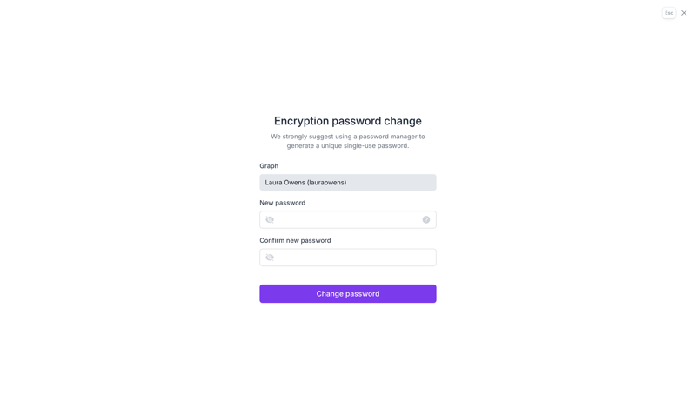The image size is (696, 409).
Task: Click the New password label
Action: [282, 203]
